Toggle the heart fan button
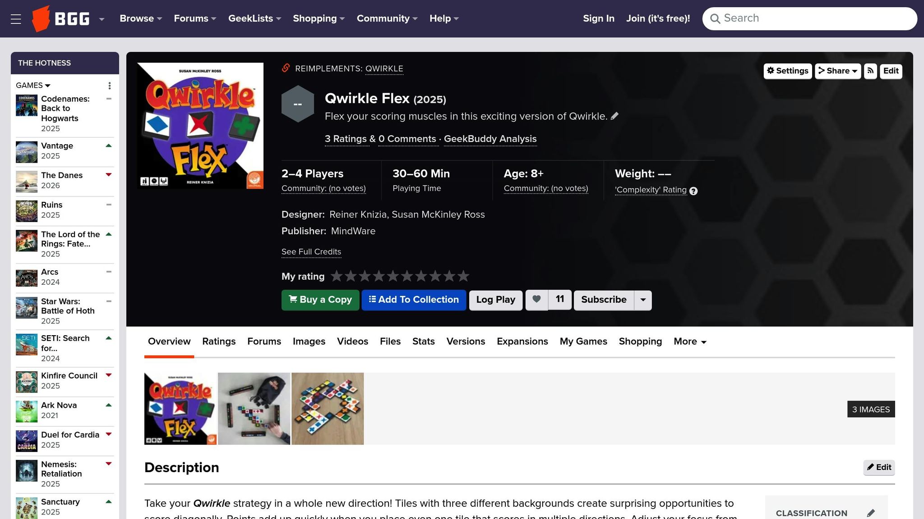Viewport: 924px width, 519px height. pyautogui.click(x=536, y=300)
